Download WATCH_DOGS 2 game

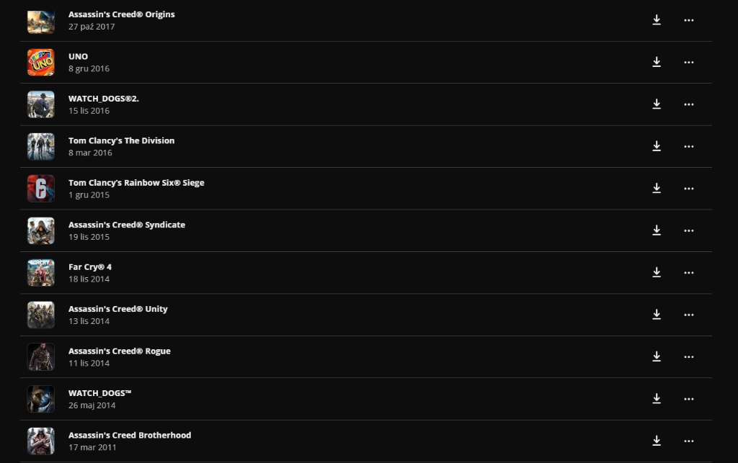657,104
